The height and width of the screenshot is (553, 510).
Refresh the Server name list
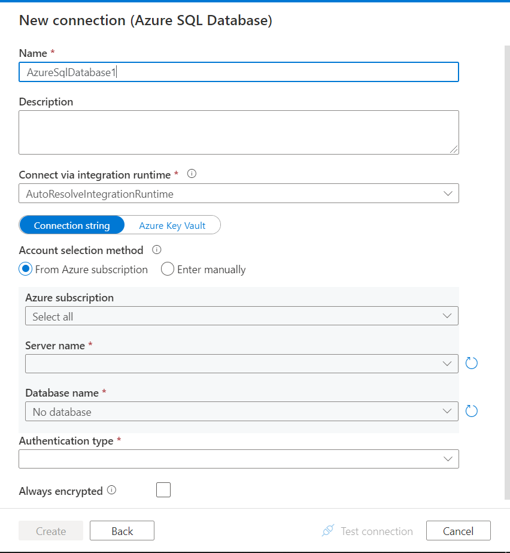coord(472,363)
